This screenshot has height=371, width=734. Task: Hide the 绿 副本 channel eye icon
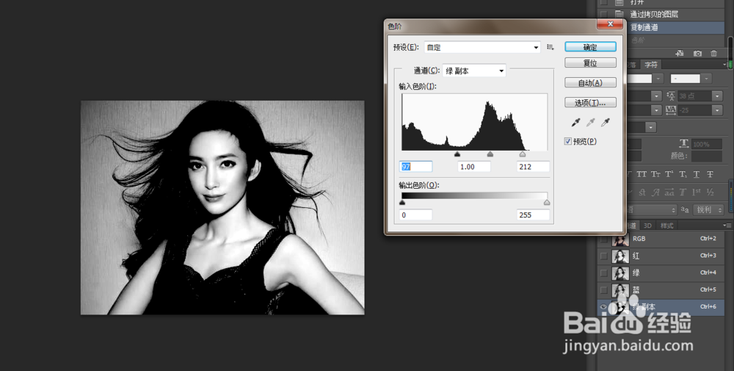pyautogui.click(x=603, y=307)
